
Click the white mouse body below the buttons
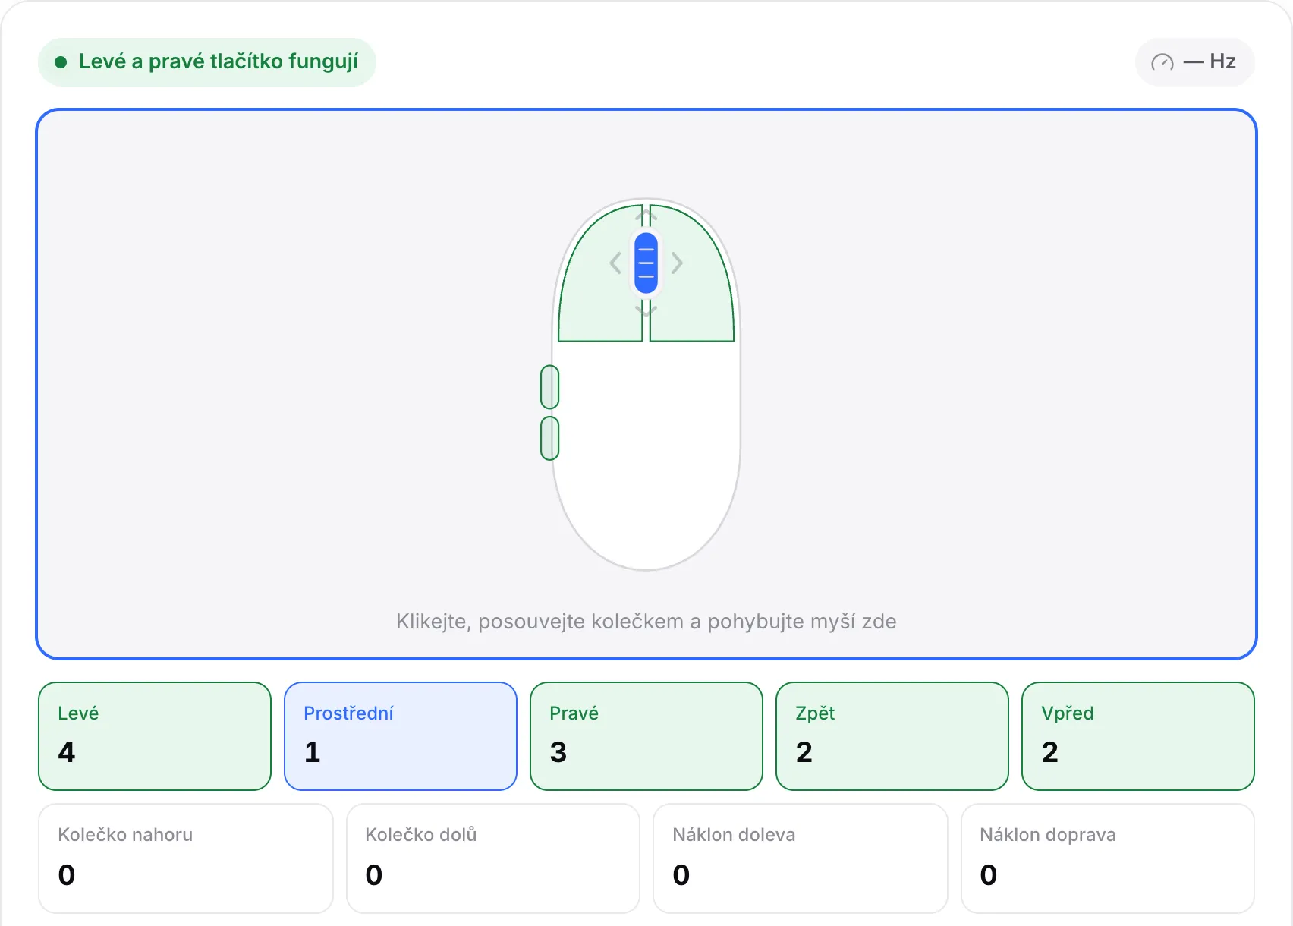coord(646,455)
